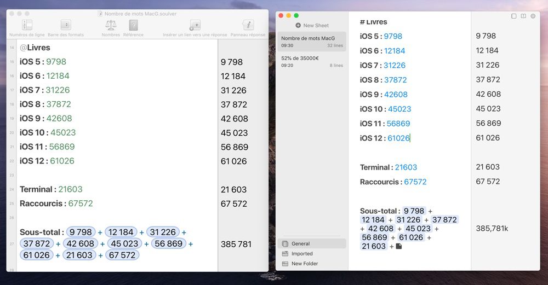
Task: Click the 37 872 token pill in left Sous-total
Action: point(37,243)
